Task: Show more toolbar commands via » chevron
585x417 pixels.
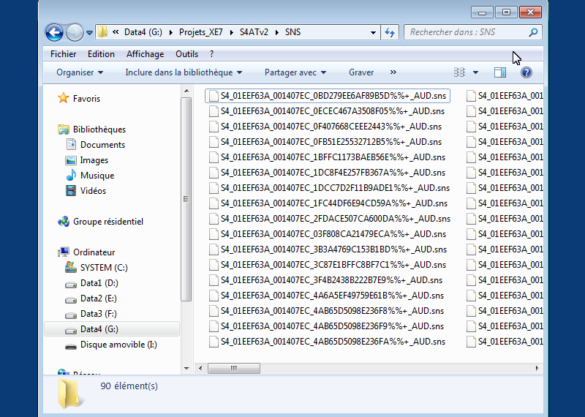Action: [393, 72]
